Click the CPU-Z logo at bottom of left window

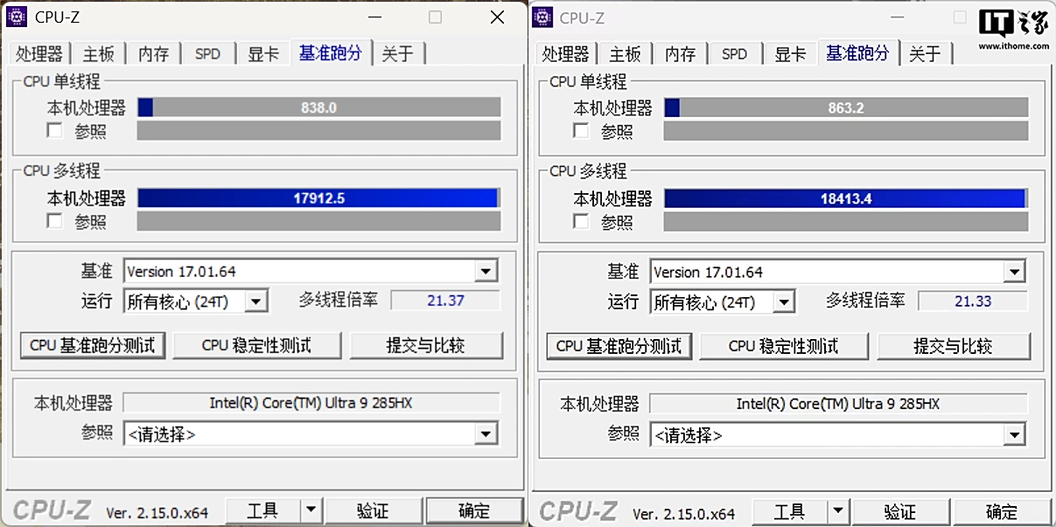53,510
